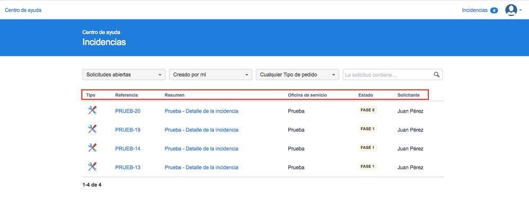The height and width of the screenshot is (197, 529).
Task: Open summary link in PRUEB-13 row
Action: [x=201, y=168]
